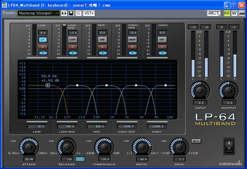This screenshot has height=169, width=247.
Task: Click the cakewalk logo
Action: click(x=231, y=163)
